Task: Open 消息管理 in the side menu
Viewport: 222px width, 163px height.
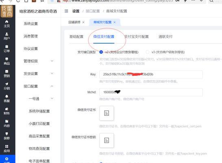Action: pyautogui.click(x=31, y=36)
